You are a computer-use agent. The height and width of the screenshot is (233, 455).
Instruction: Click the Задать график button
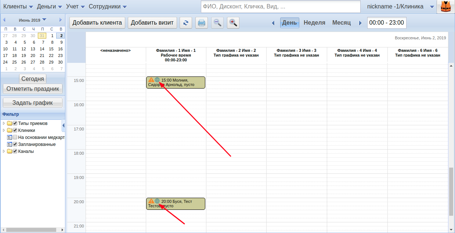coord(32,103)
